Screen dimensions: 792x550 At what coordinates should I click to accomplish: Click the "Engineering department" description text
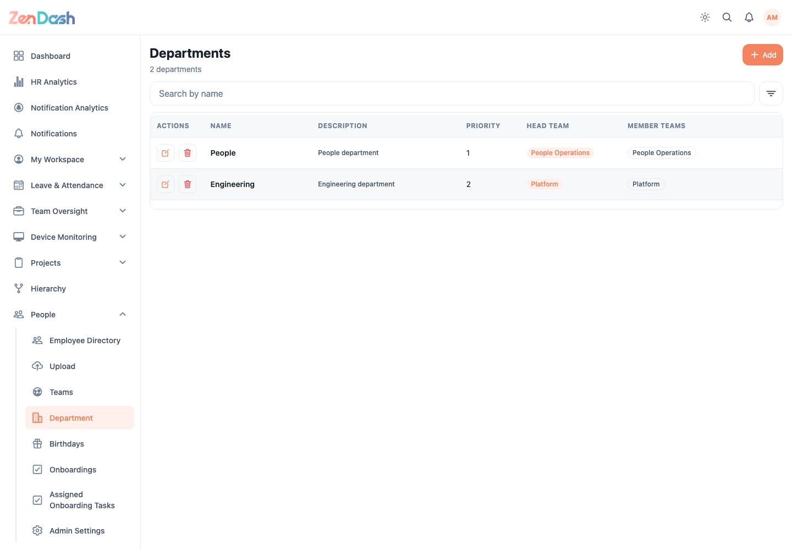coord(356,184)
